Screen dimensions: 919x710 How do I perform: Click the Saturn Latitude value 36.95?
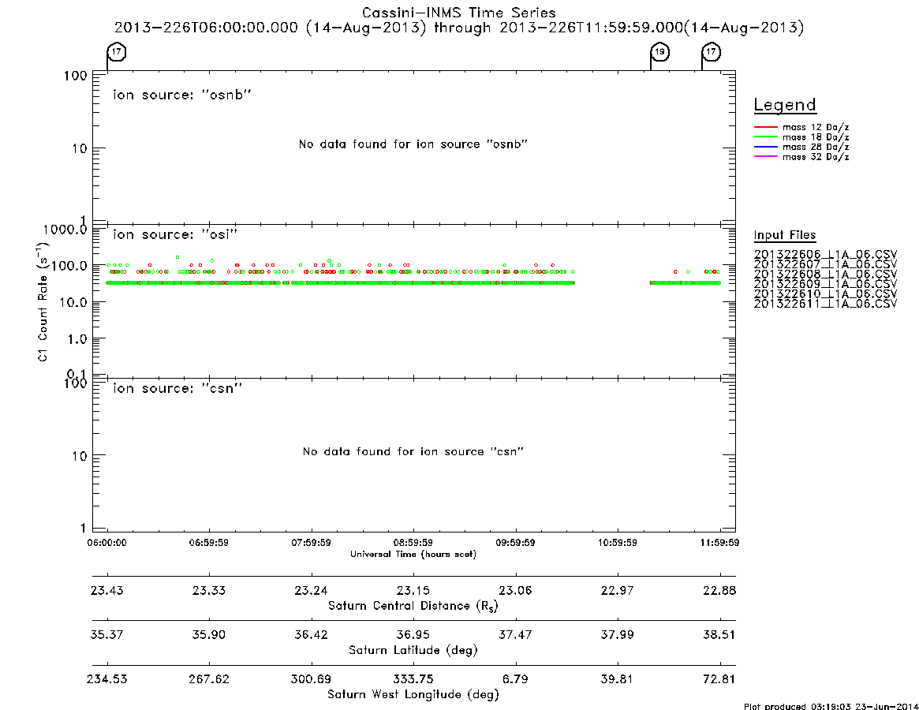(413, 635)
